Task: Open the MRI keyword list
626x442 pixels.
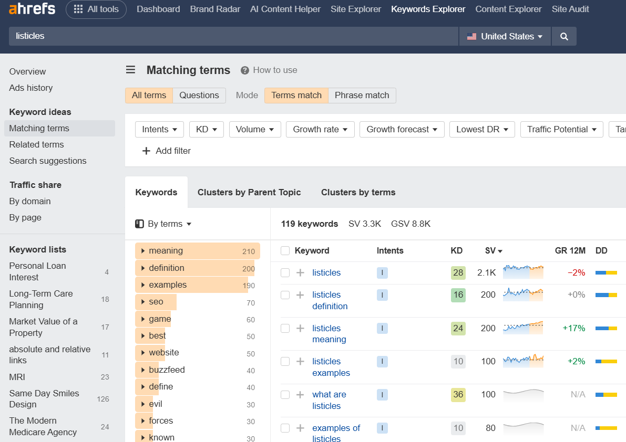Action: coord(17,377)
